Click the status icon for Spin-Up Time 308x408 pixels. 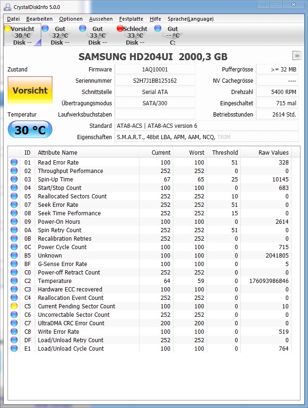pos(14,179)
